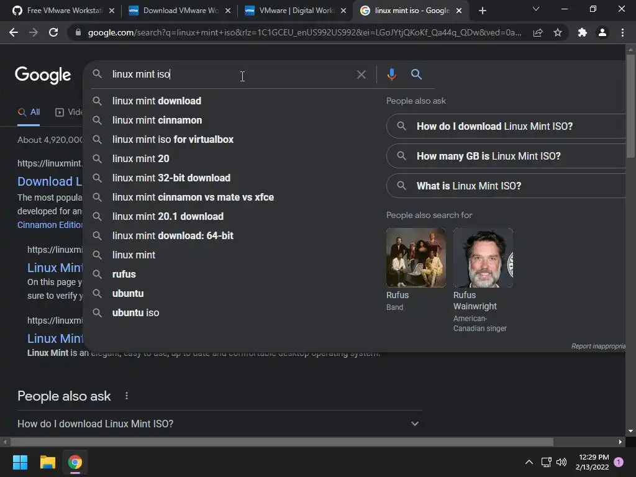Click the address bar URL

coord(304,32)
